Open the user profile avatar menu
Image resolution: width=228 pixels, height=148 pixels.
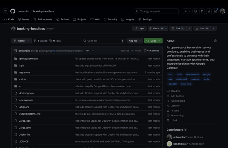(223, 11)
